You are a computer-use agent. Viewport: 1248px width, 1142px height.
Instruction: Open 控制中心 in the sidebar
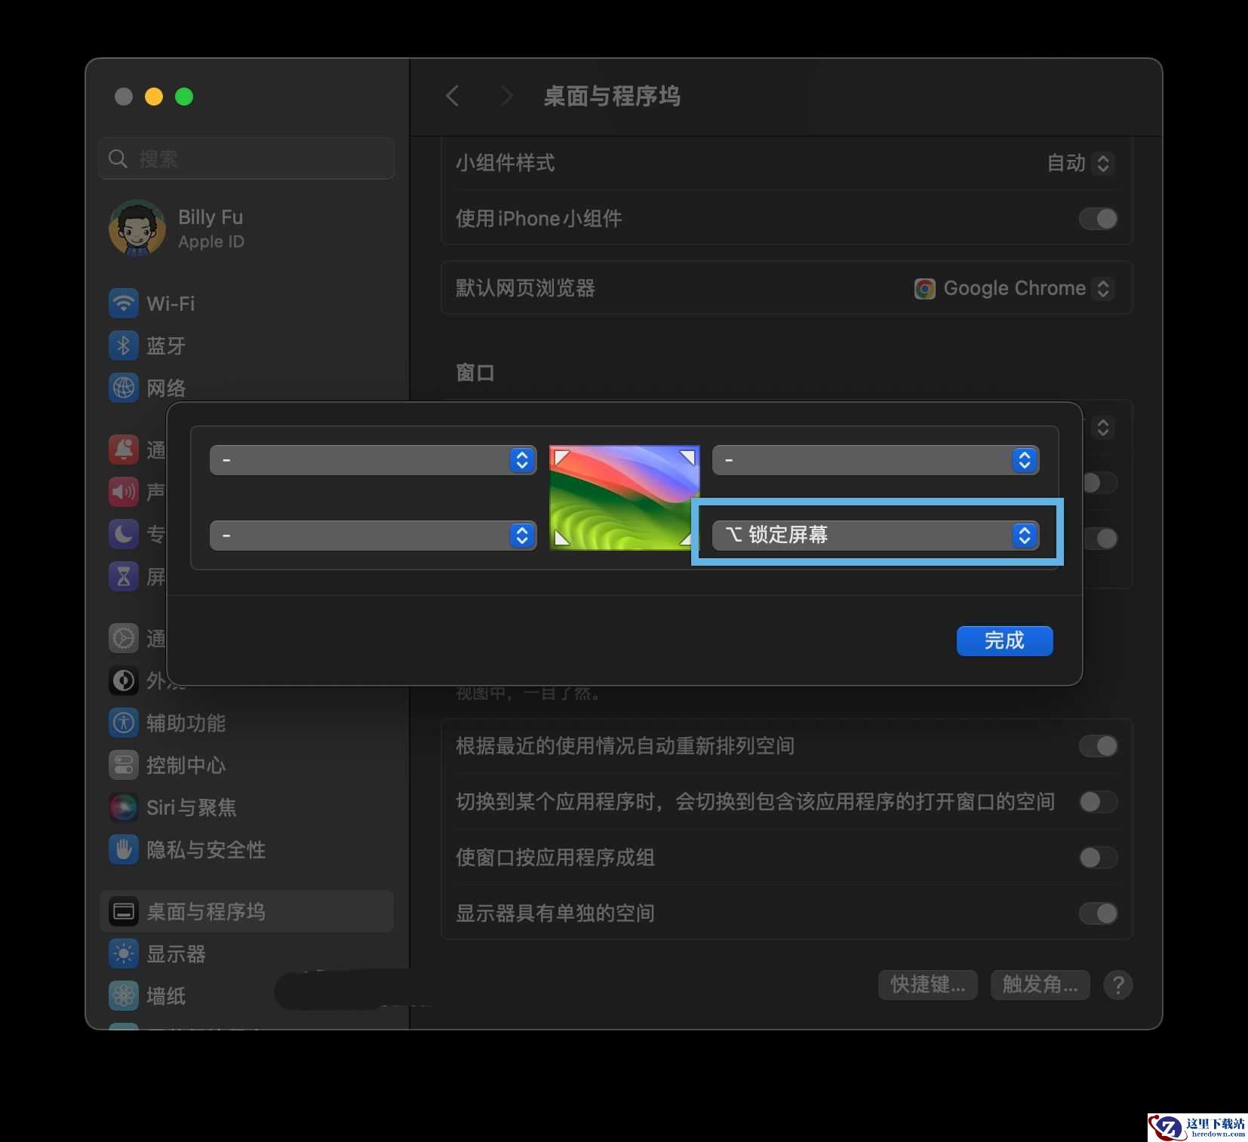[x=168, y=765]
